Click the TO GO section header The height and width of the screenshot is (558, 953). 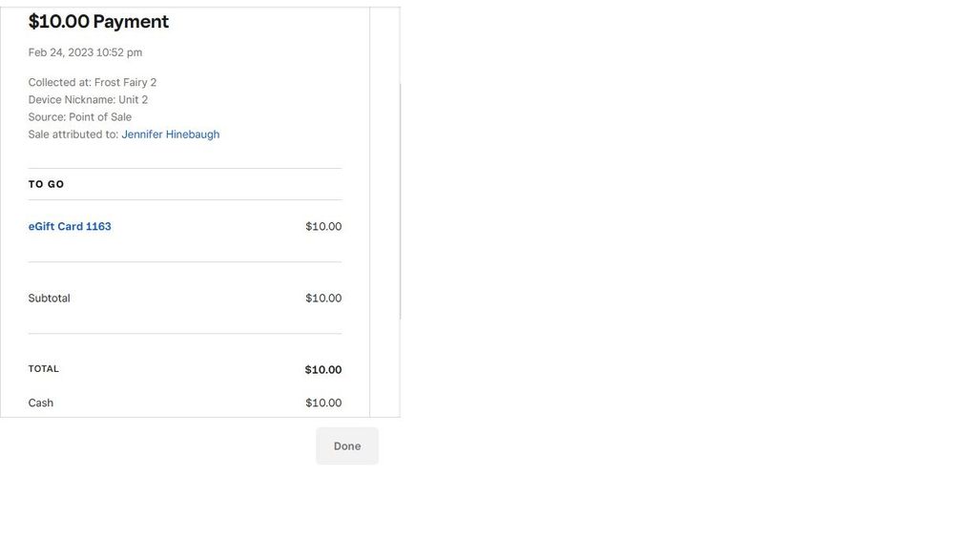46,184
